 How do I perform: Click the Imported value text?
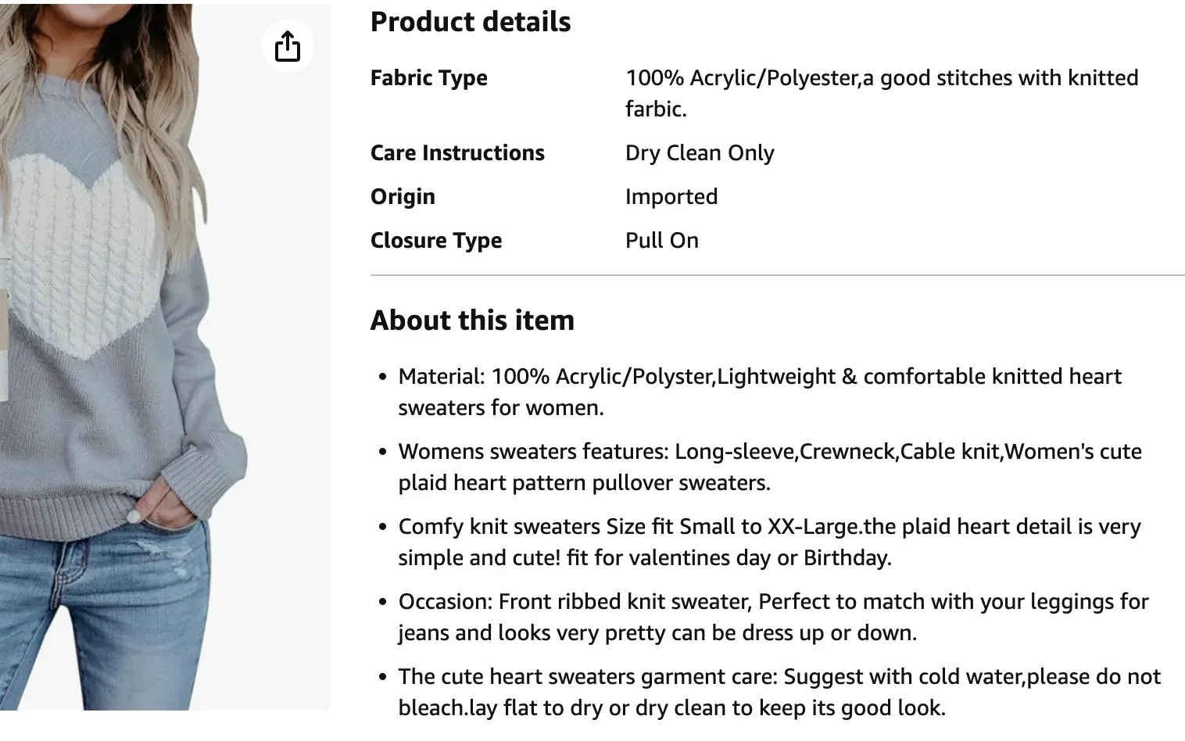pos(671,196)
